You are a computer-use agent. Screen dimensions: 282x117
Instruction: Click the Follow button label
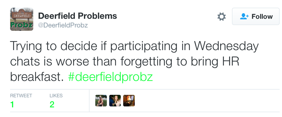point(262,17)
